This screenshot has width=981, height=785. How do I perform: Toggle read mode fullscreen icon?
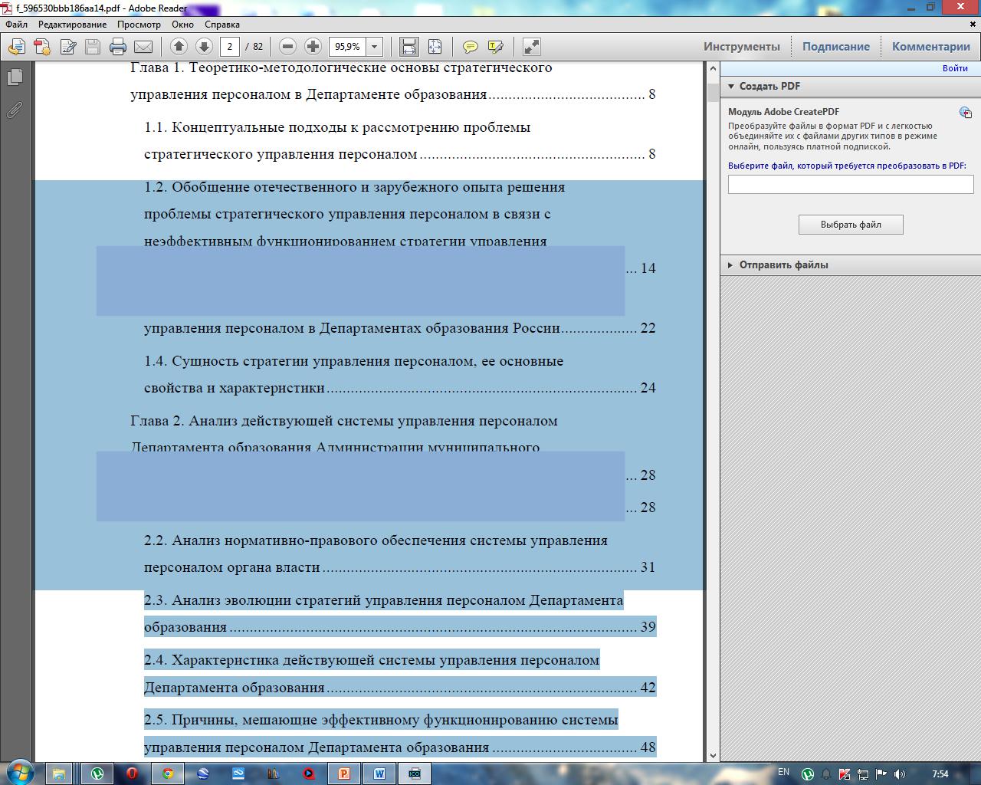coord(531,47)
